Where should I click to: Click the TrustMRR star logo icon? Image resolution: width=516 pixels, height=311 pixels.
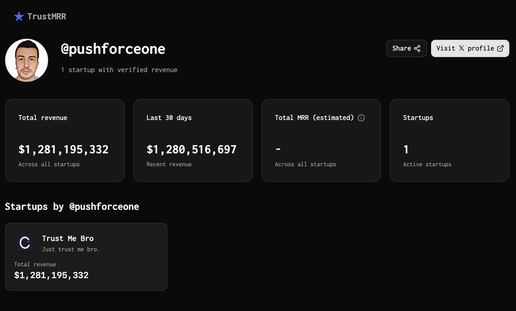19,17
